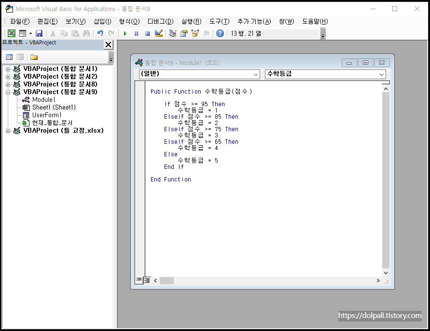The width and height of the screenshot is (430, 331).
Task: Click the toolbar options overflow arrow
Action: [x=323, y=34]
